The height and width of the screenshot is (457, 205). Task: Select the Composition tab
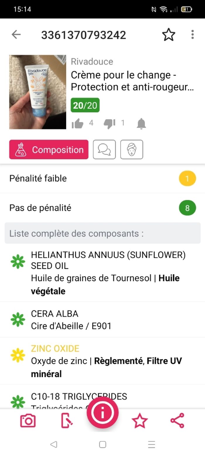[x=49, y=149]
